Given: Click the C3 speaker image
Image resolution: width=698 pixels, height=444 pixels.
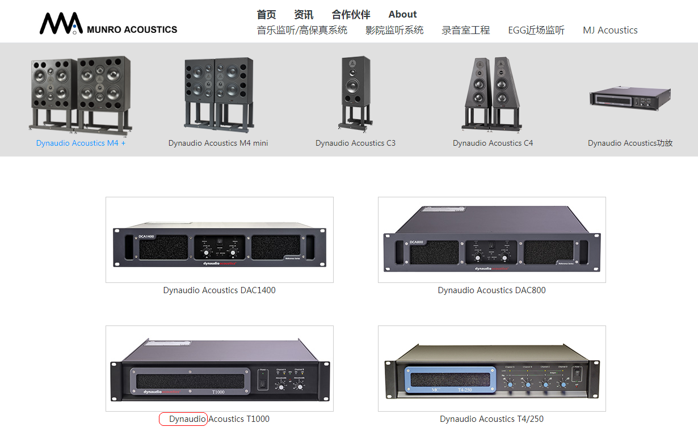Looking at the screenshot, I should [x=355, y=92].
